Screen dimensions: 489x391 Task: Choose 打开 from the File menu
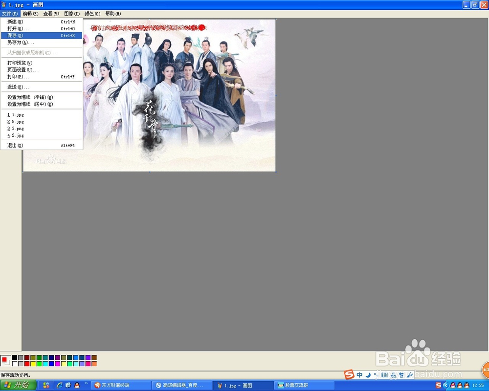42,29
